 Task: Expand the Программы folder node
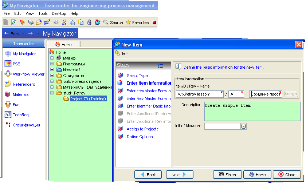click(x=52, y=64)
